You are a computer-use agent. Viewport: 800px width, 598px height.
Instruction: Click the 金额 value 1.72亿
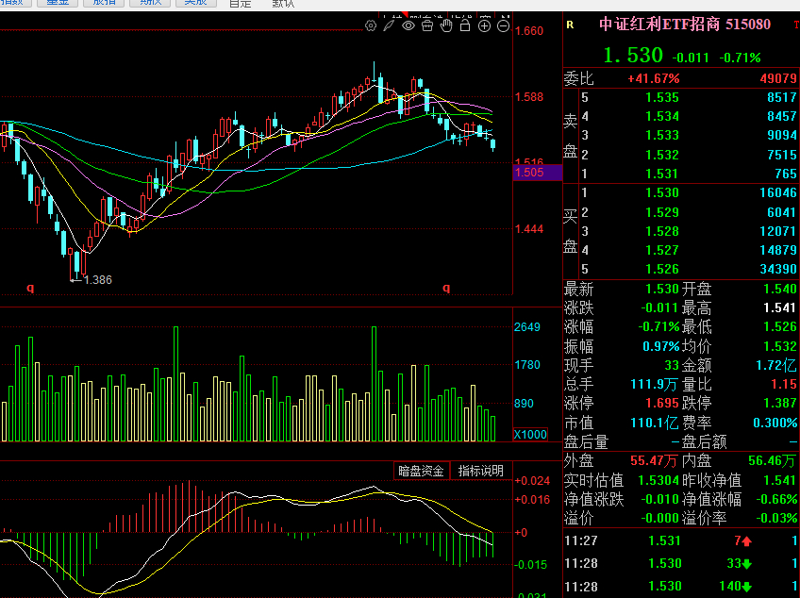tap(776, 365)
